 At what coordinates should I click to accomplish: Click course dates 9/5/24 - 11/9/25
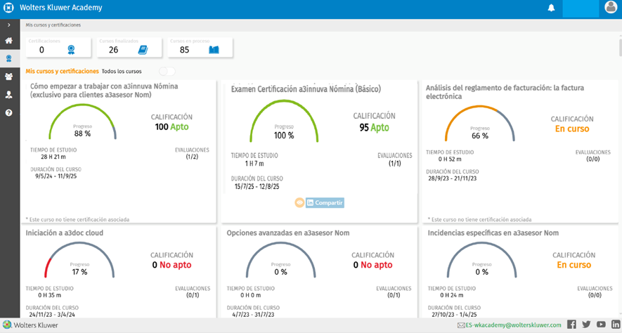[x=56, y=176]
